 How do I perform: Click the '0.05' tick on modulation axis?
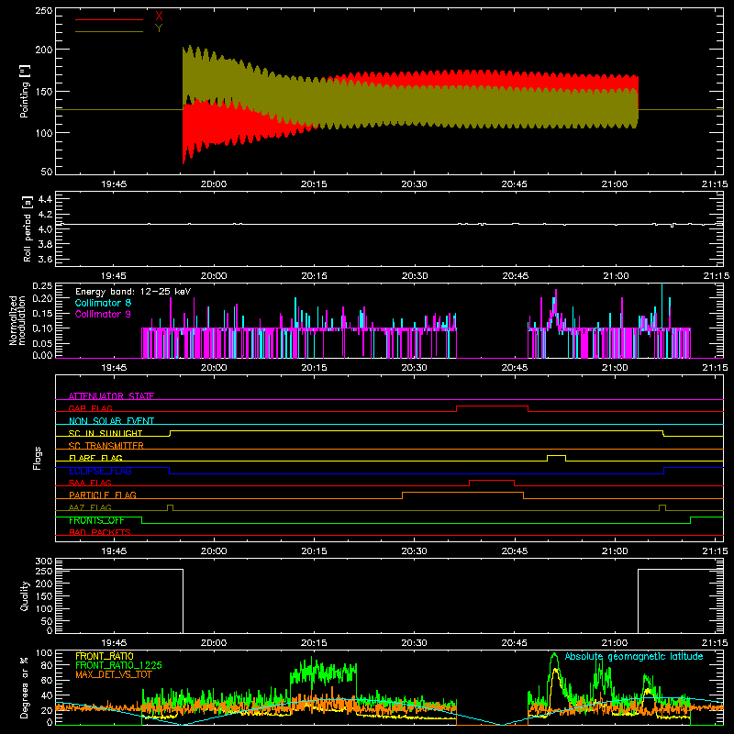[x=42, y=343]
